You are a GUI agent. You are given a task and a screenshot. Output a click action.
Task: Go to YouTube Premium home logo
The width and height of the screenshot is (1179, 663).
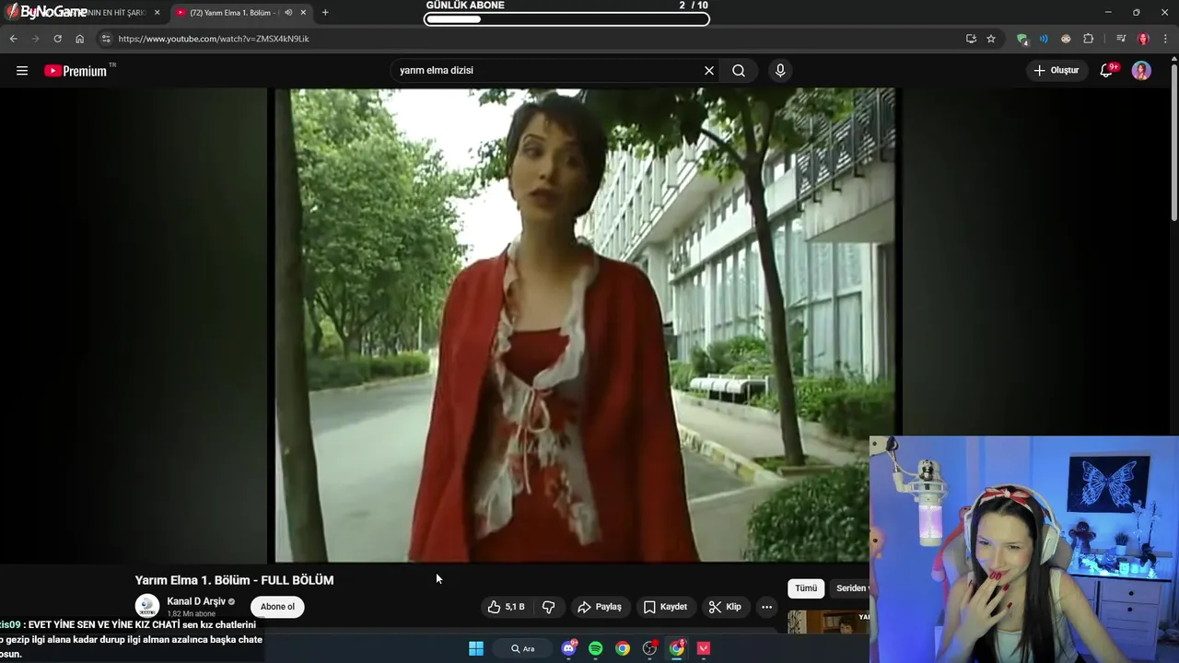click(x=76, y=71)
